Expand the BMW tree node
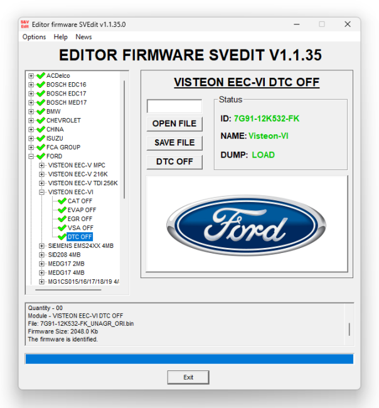The height and width of the screenshot is (408, 379). 31,111
